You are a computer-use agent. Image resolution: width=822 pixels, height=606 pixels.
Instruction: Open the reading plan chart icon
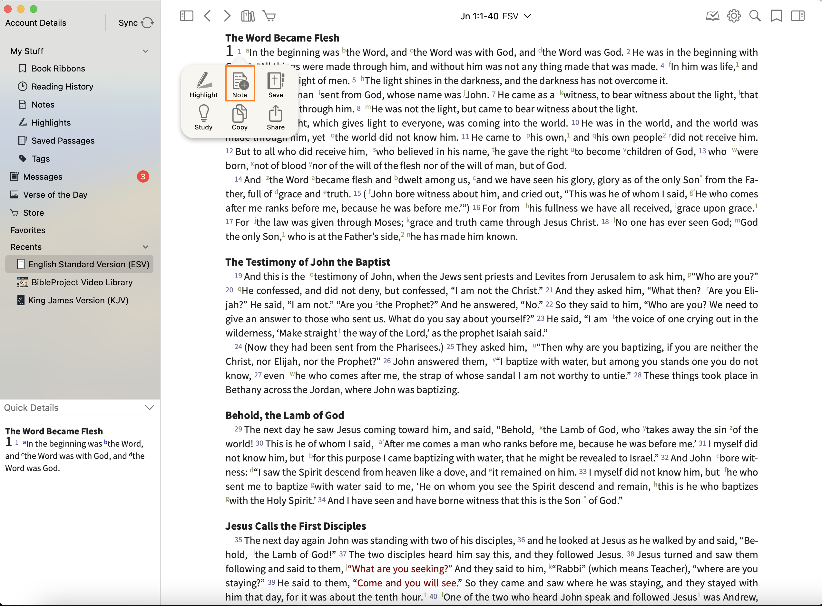pyautogui.click(x=712, y=16)
